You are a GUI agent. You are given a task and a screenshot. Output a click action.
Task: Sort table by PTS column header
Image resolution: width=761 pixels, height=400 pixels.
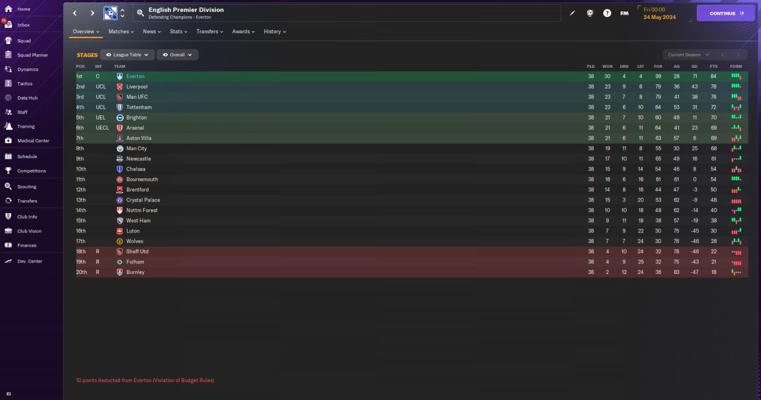(713, 66)
